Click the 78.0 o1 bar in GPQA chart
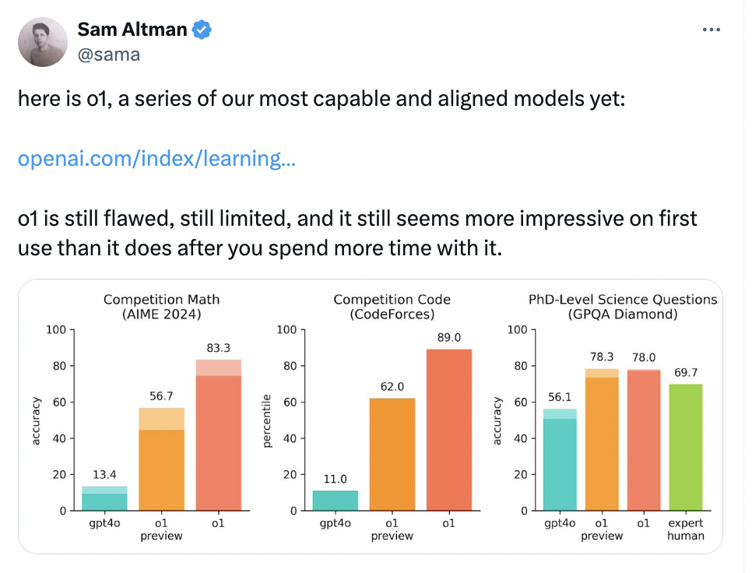Image resolution: width=752 pixels, height=573 pixels. click(643, 440)
